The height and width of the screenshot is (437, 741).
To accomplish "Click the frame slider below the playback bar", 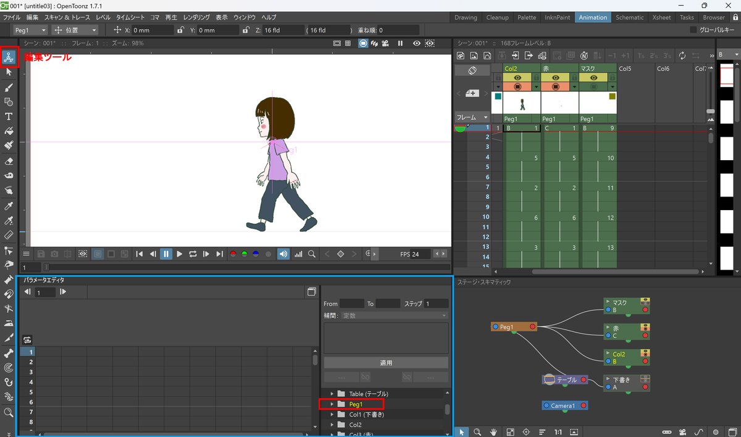I will click(247, 267).
